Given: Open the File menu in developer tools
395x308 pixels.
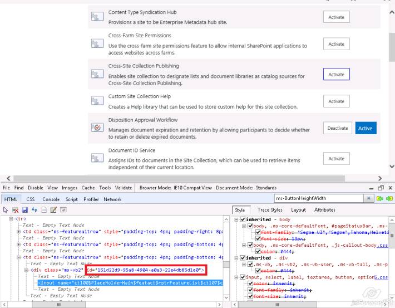Looking at the screenshot, I should 6,188.
